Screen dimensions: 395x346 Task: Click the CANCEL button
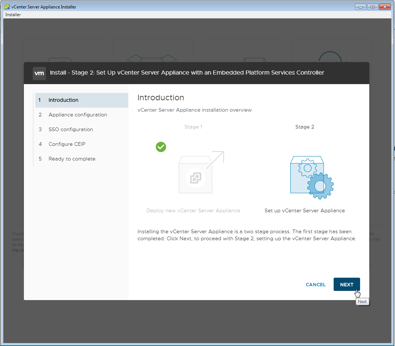tap(316, 285)
